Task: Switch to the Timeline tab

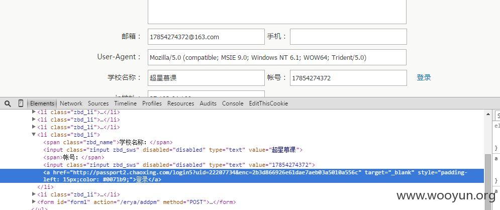Action: click(125, 103)
